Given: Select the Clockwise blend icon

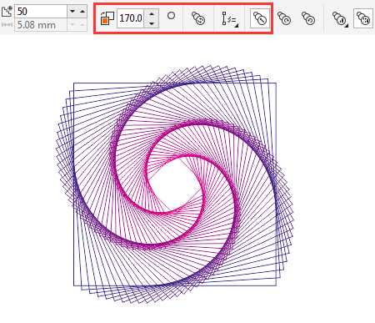Looking at the screenshot, I should pyautogui.click(x=284, y=18).
